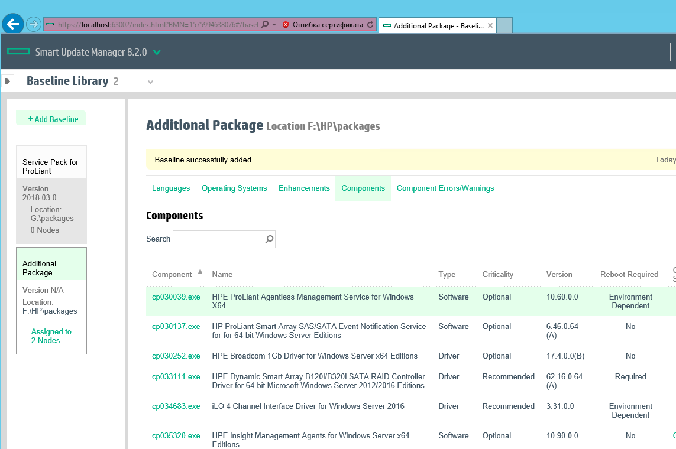Click the red certificate error icon
Screen dimensions: 676x449
286,25
